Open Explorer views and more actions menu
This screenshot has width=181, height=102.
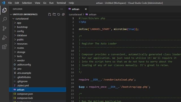[x=62, y=9]
